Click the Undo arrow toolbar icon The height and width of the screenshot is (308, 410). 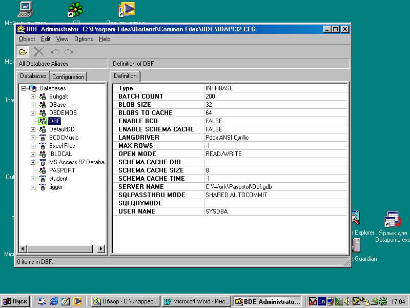click(x=55, y=52)
